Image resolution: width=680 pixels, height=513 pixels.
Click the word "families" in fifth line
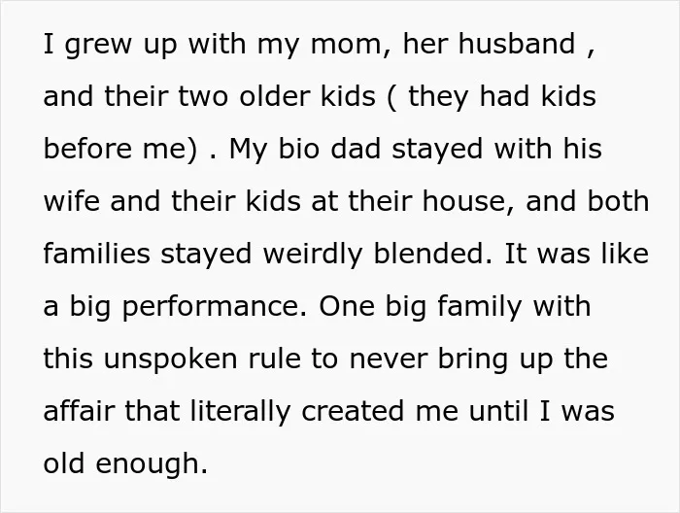[x=97, y=254]
